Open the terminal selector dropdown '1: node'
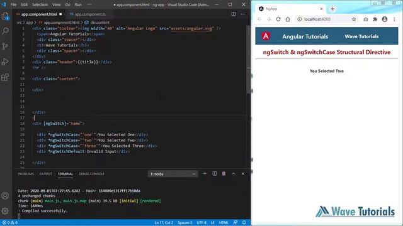This screenshot has height=226, width=403. pyautogui.click(x=173, y=174)
